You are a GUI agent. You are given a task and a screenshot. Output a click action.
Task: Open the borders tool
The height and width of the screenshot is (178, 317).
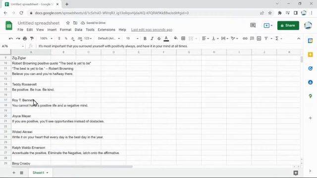[183, 39]
